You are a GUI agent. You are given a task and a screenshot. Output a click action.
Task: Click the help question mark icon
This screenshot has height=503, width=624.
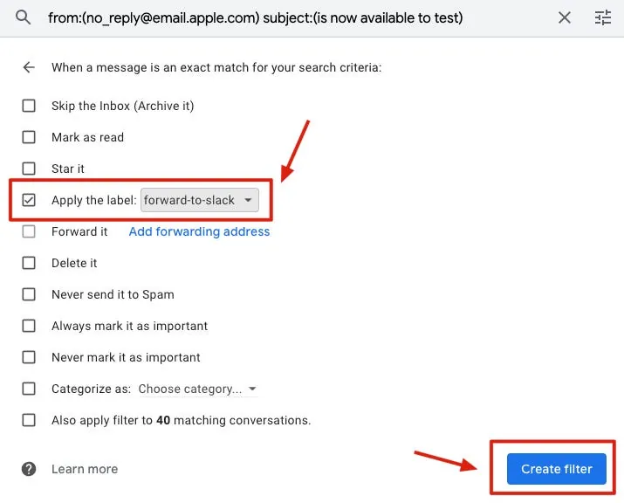coord(29,469)
